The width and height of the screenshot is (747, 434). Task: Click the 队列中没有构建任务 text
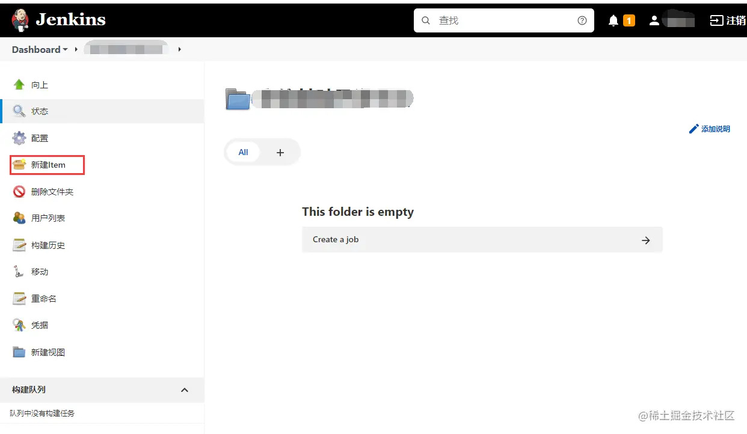tap(42, 414)
